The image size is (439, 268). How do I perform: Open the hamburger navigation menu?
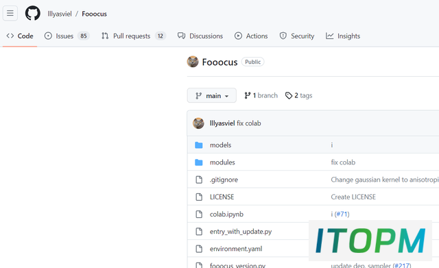point(10,13)
